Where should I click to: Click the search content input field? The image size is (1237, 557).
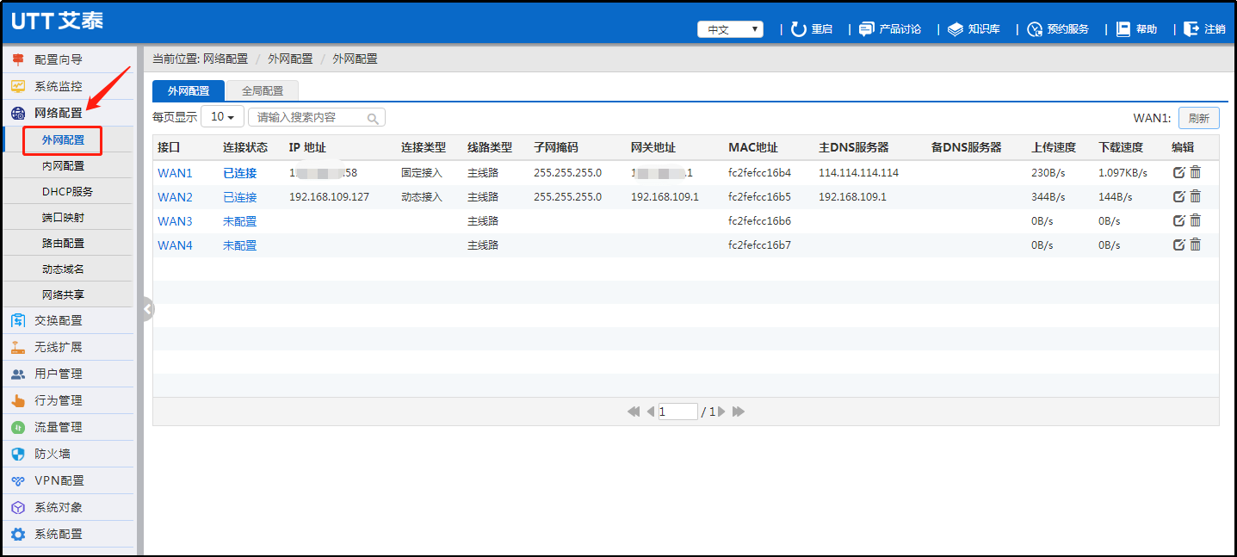[x=316, y=117]
